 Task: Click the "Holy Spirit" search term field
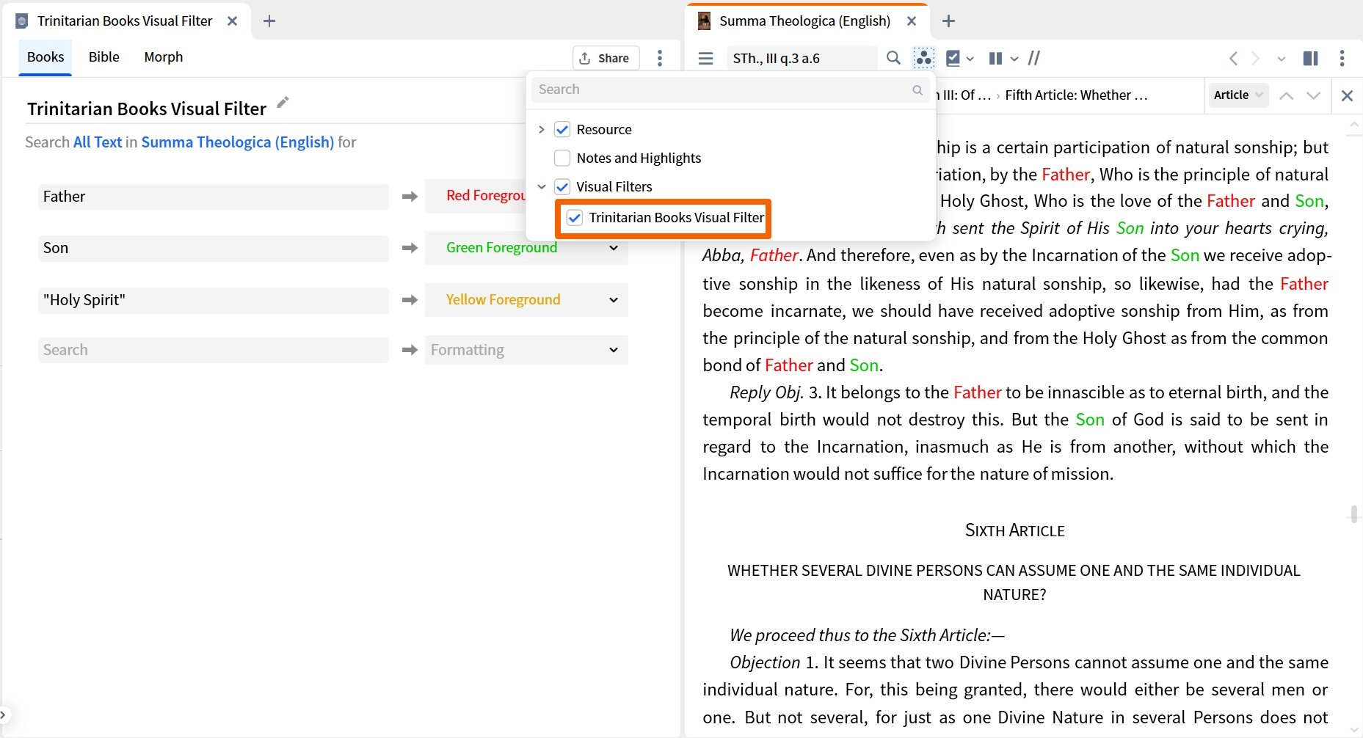click(213, 300)
